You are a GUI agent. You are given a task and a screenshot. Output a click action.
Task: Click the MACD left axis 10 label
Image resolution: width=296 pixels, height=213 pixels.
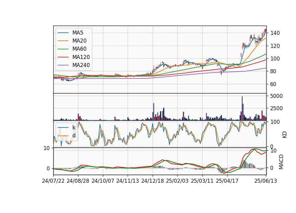(47, 148)
